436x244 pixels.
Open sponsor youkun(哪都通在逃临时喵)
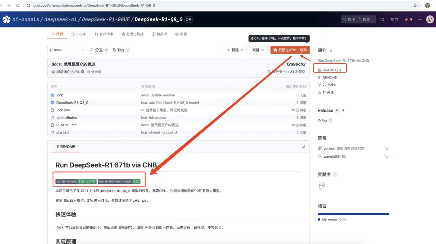pyautogui.click(x=342, y=149)
